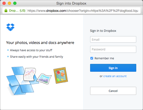Click the green padlock security icon

click(x=6, y=11)
